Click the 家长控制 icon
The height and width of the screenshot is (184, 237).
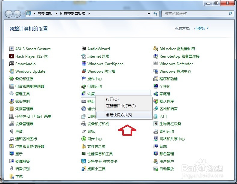pos(12,101)
